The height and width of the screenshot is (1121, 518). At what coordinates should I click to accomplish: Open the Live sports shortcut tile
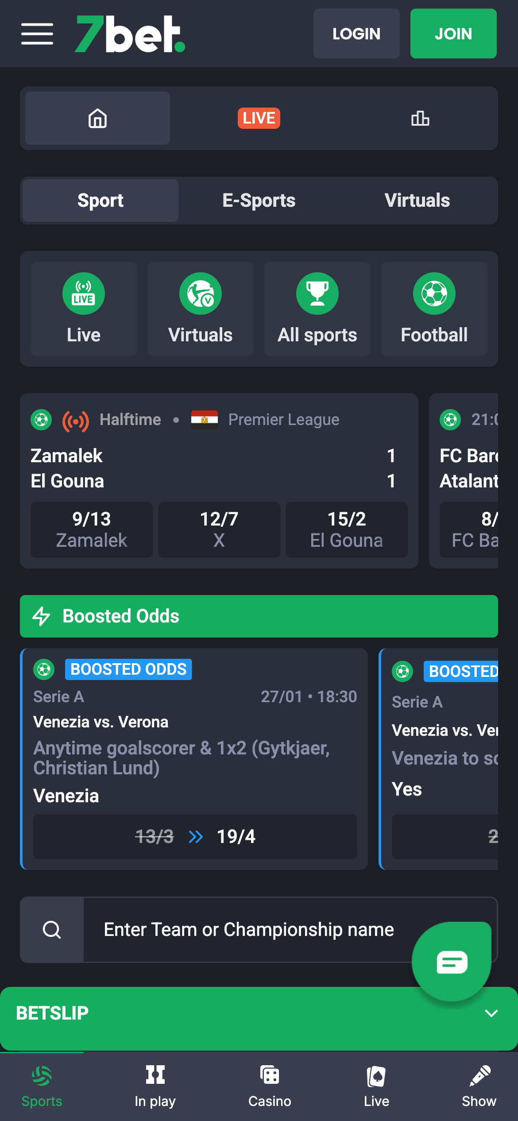click(x=84, y=309)
